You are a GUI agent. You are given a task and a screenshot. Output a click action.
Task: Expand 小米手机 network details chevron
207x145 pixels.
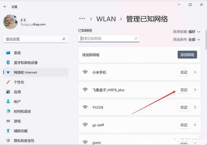pos(195,72)
